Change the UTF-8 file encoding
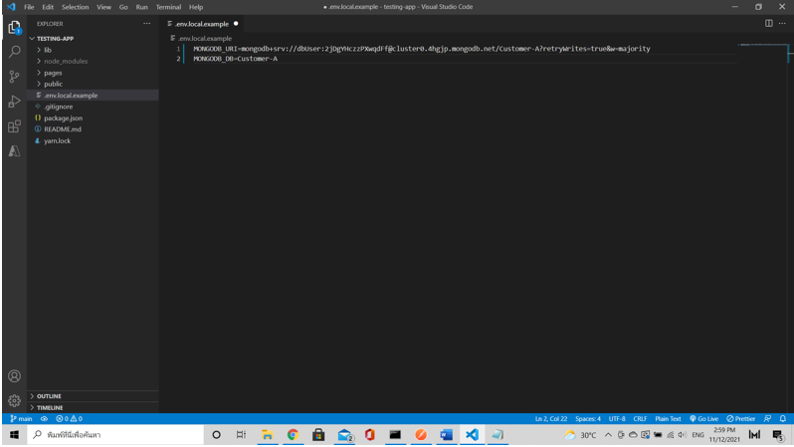The image size is (794, 447). point(617,418)
